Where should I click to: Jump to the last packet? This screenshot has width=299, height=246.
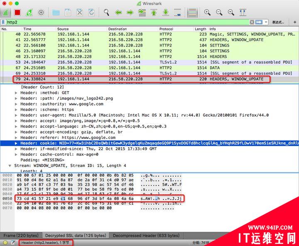click(x=166, y=12)
